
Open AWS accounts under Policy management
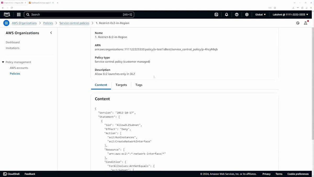(19, 68)
